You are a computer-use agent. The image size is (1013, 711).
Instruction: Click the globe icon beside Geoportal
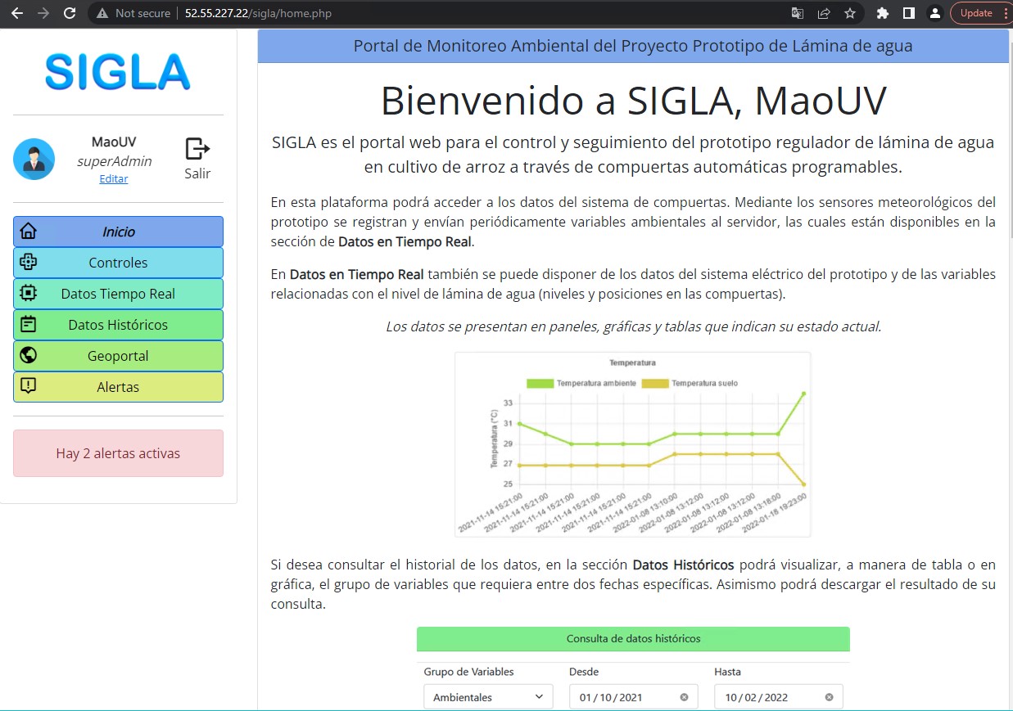(x=29, y=356)
